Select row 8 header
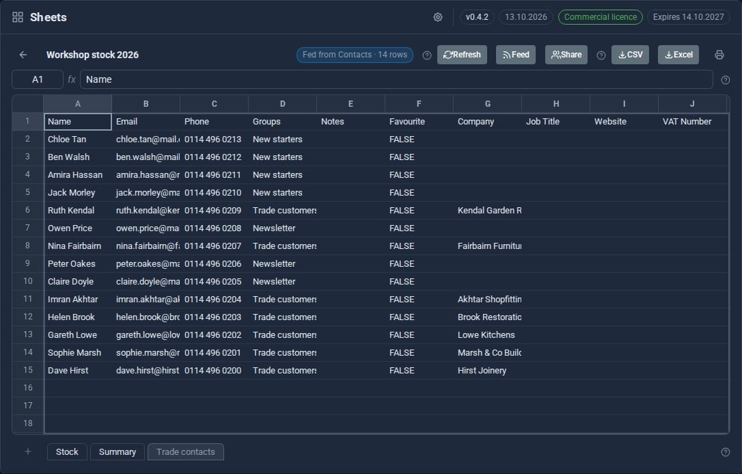This screenshot has width=742, height=474. 27,246
